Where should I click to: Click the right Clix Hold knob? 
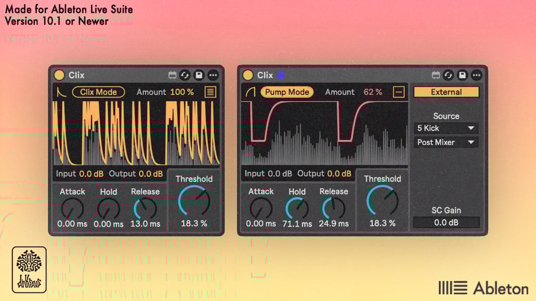coord(297,209)
